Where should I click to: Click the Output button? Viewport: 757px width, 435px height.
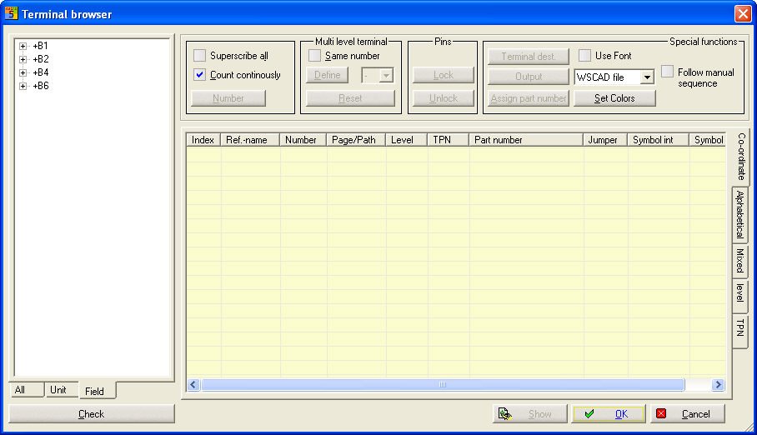click(529, 77)
